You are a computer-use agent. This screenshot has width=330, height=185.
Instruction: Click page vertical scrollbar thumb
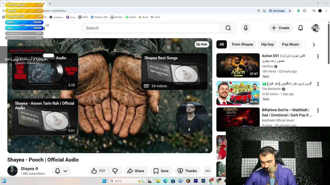click(x=329, y=44)
